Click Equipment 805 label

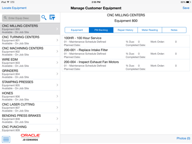pos(11,85)
